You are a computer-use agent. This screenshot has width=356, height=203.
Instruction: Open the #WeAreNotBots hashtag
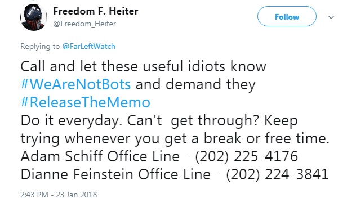point(75,84)
